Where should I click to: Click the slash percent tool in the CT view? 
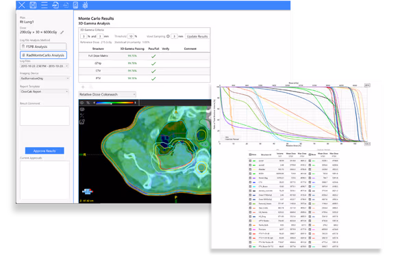[x=82, y=116]
